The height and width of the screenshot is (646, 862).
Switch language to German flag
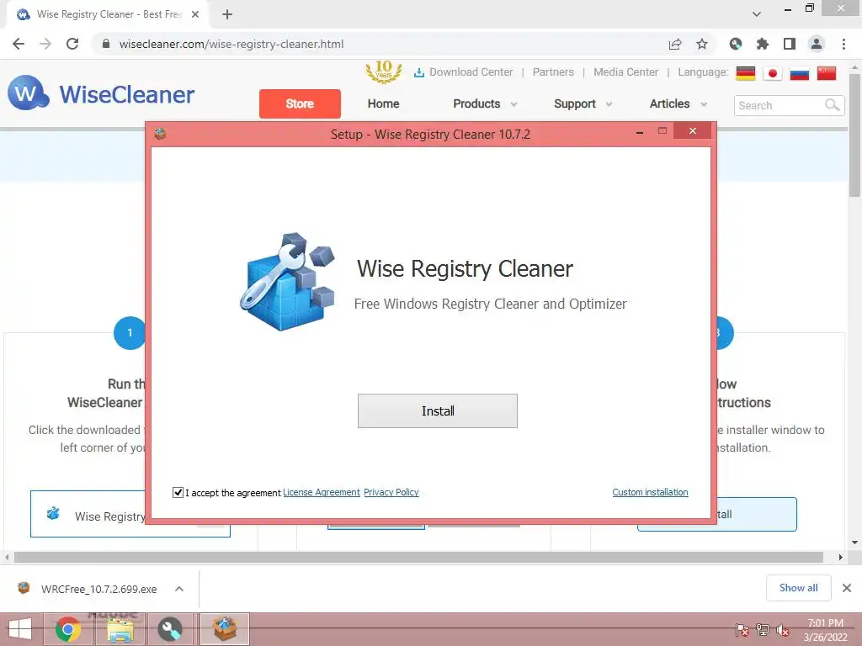tap(746, 73)
